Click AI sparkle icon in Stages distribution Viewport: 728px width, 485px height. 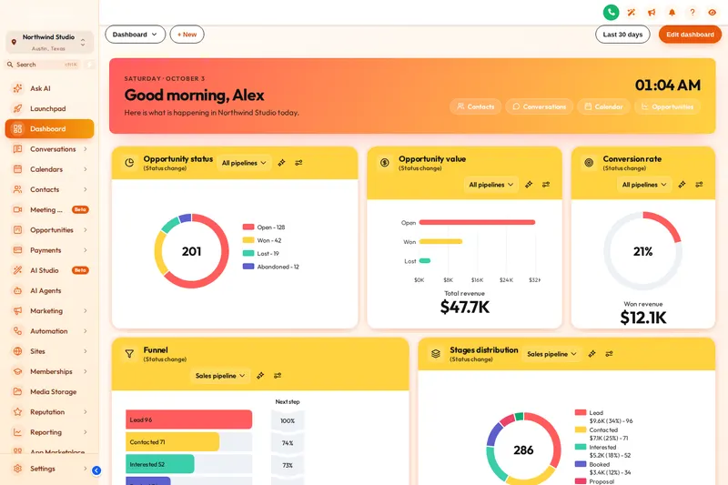[591, 354]
